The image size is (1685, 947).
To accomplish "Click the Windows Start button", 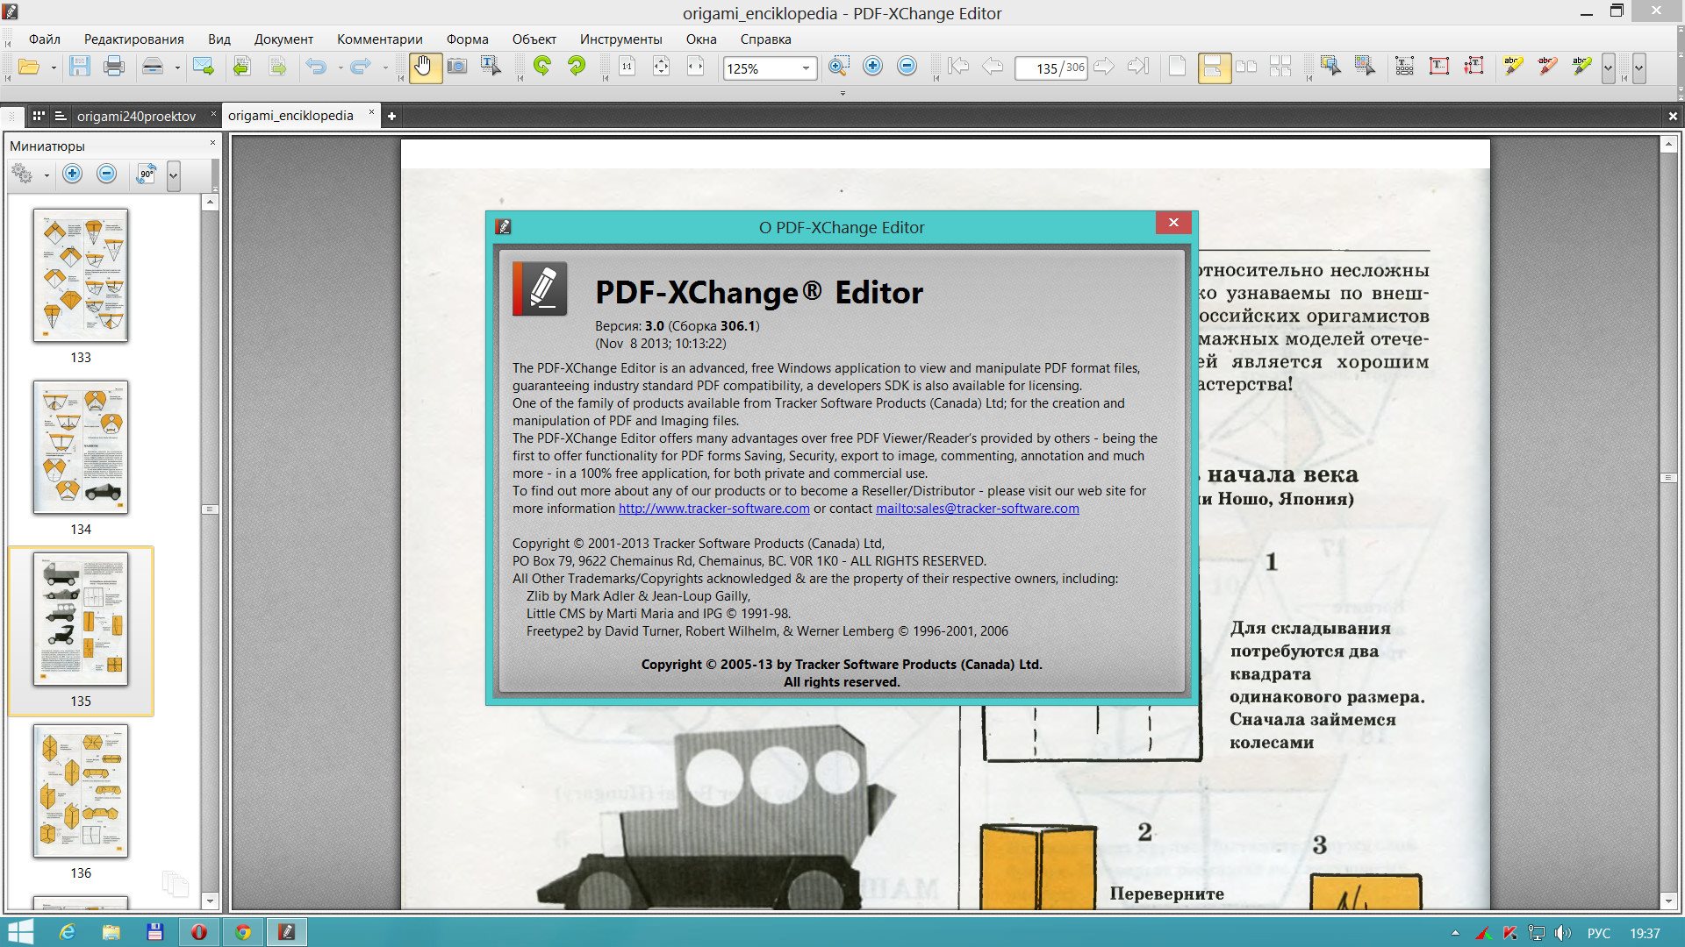I will pos(19,932).
